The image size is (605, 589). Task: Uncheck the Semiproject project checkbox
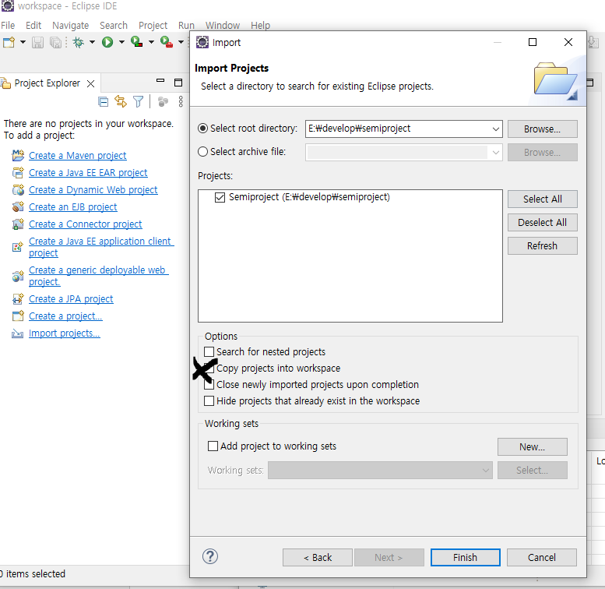coord(220,197)
